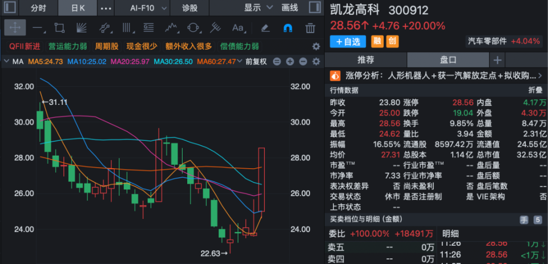Select the rectangle shape tool
The height and width of the screenshot is (264, 548).
click(x=59, y=28)
